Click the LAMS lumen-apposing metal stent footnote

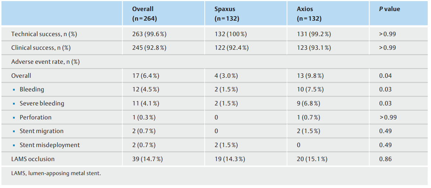click(56, 174)
